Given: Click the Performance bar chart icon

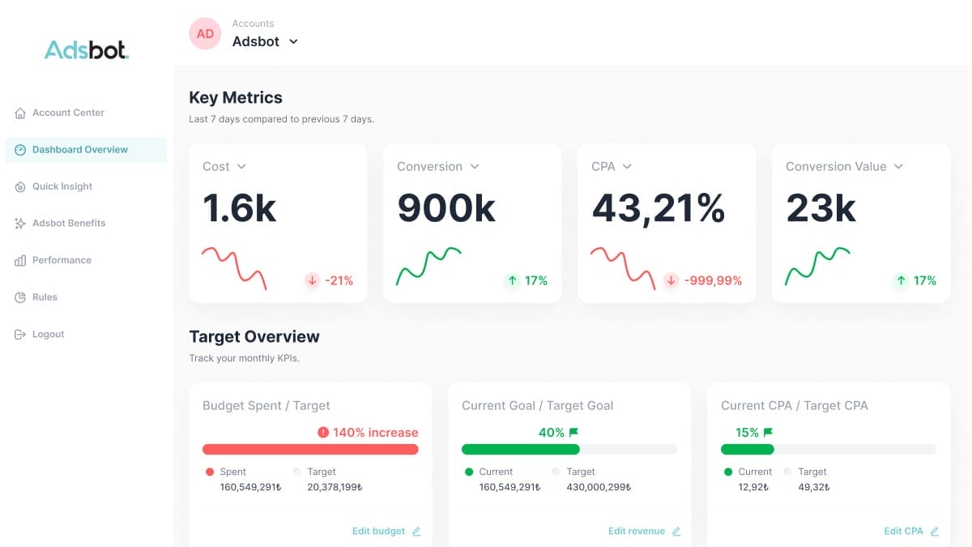Looking at the screenshot, I should click(20, 261).
